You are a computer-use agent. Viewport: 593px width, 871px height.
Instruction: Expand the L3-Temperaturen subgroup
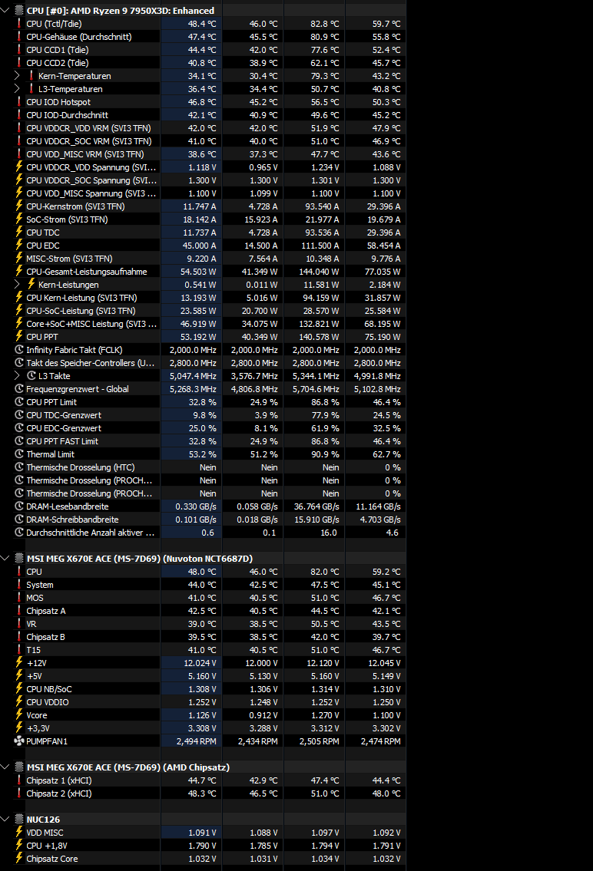(17, 89)
